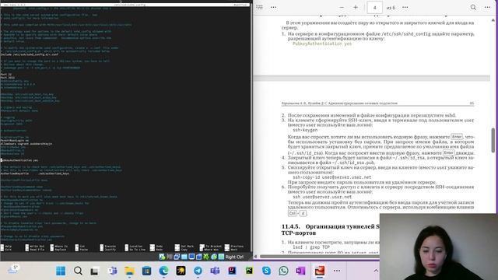Open Microsoft Store from the taskbar
Image resolution: width=498 pixels, height=280 pixels.
pyautogui.click(x=146, y=271)
